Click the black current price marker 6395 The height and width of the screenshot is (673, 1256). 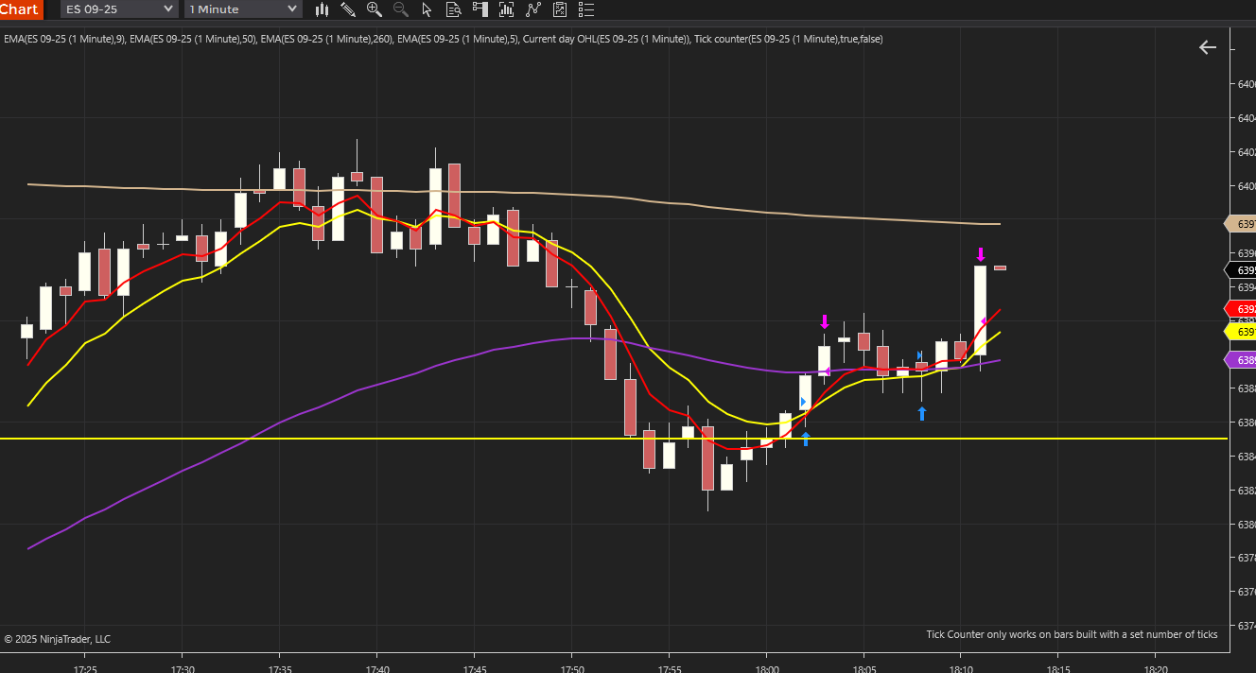[1241, 270]
